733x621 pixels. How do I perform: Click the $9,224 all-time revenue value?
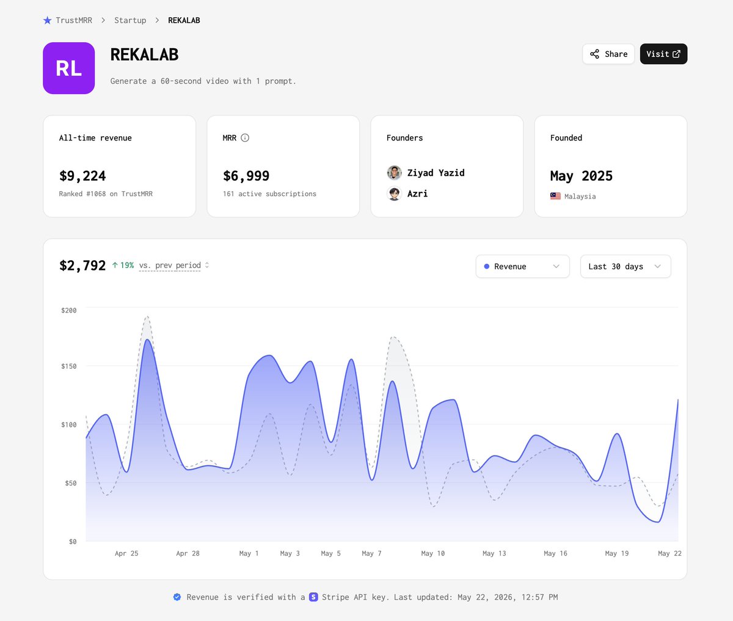click(82, 176)
